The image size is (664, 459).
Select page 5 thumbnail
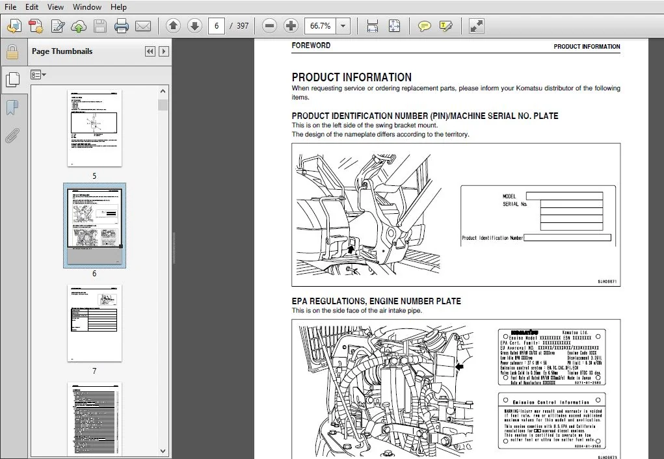point(94,128)
